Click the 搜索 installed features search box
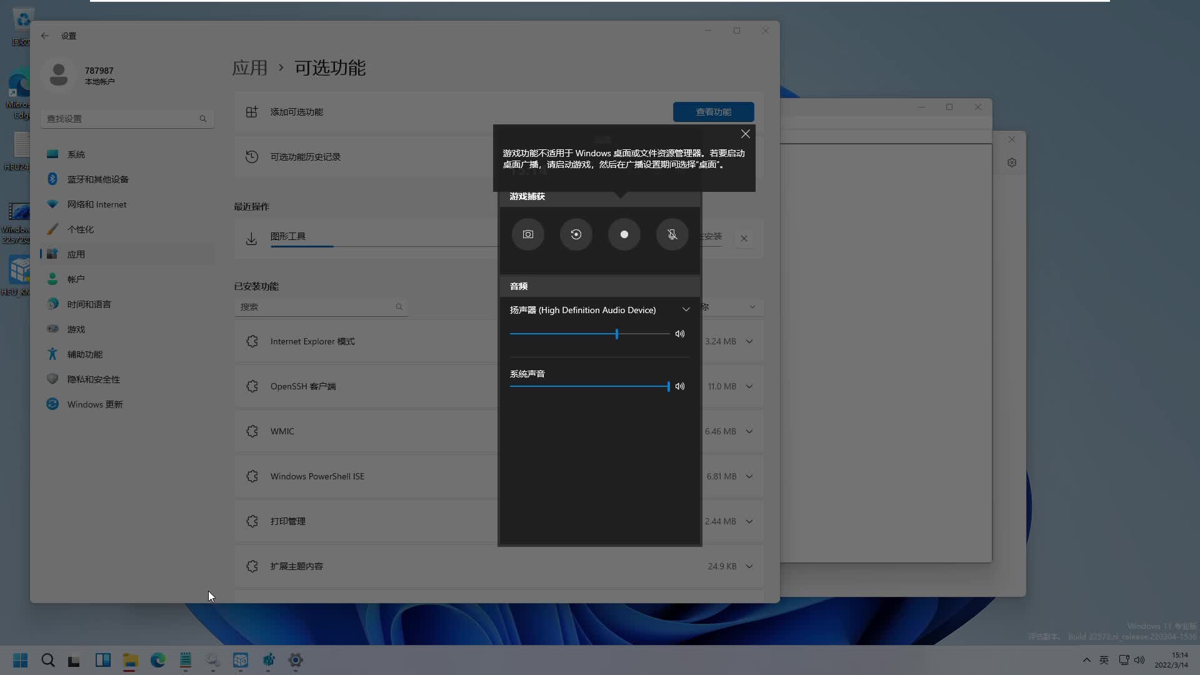Screen dimensions: 1200x675 point(319,307)
